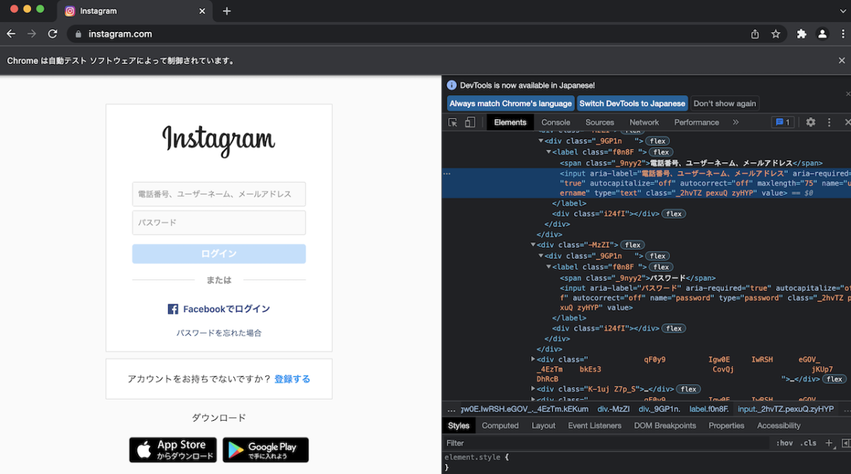Reload the page with the refresh icon
This screenshot has width=851, height=474.
(x=52, y=33)
